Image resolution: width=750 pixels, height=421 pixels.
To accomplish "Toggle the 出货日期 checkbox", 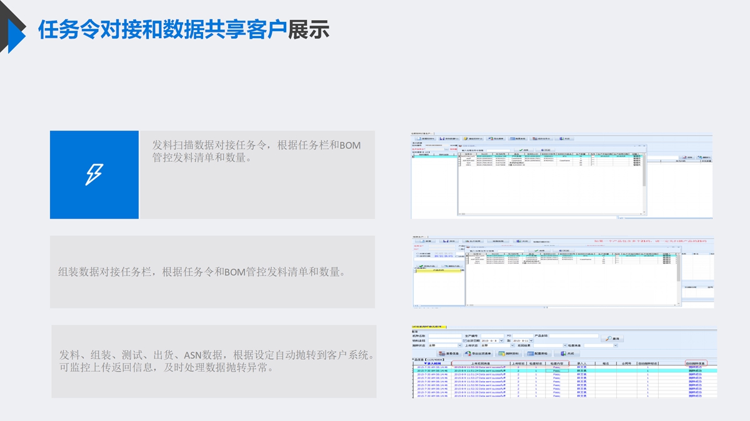I will tap(463, 340).
